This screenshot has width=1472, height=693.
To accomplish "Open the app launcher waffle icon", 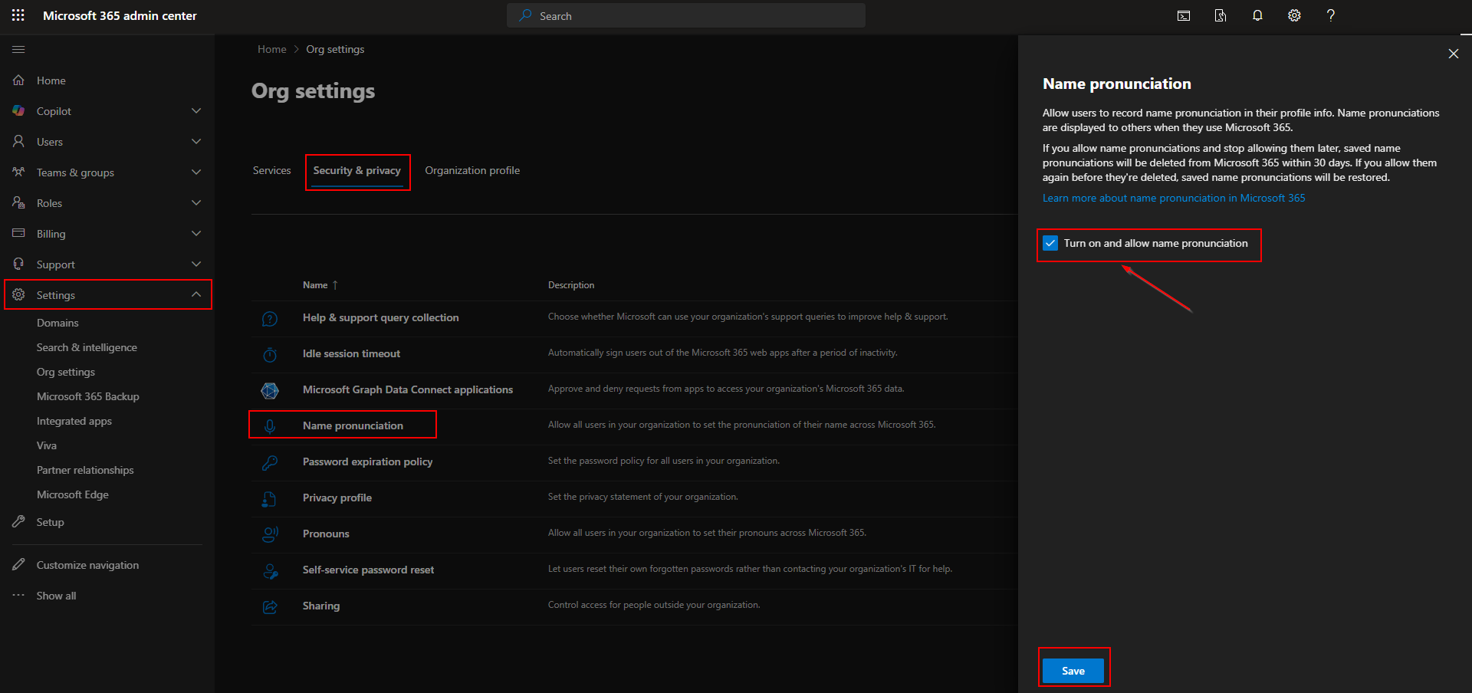I will pos(18,15).
